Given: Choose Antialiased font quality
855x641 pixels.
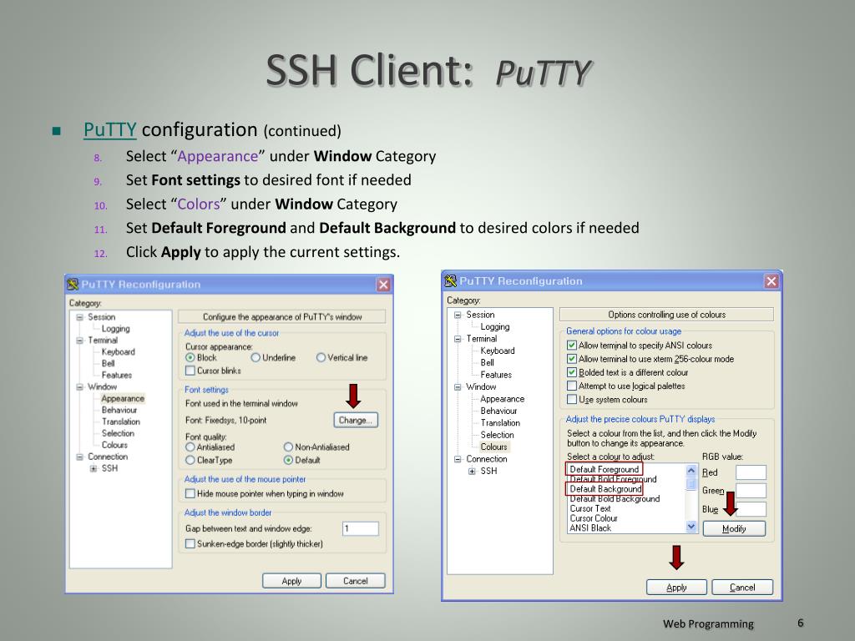Looking at the screenshot, I should click(190, 447).
